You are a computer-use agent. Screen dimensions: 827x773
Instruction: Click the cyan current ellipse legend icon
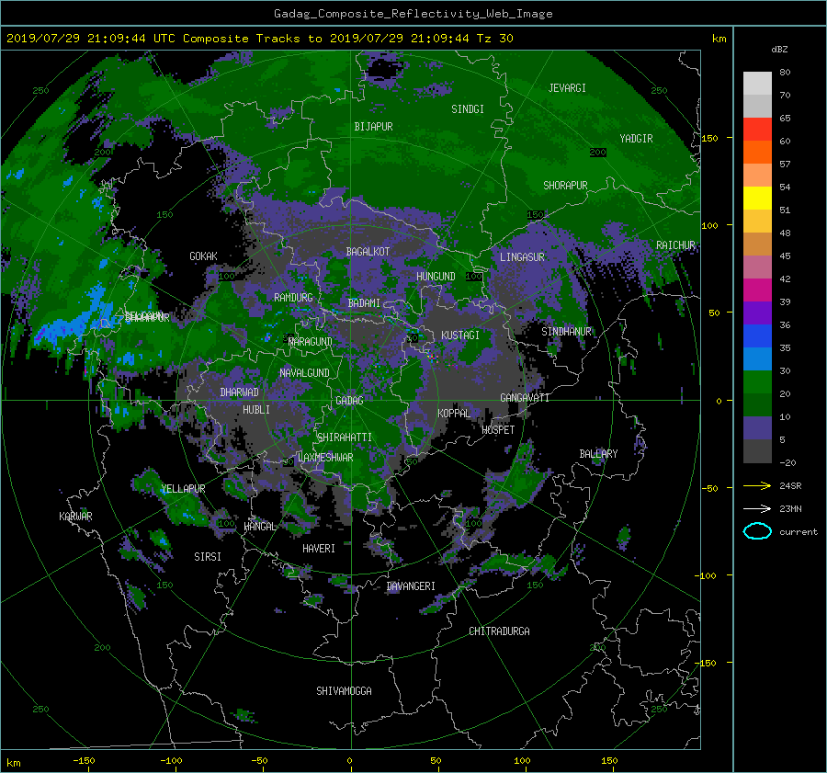[757, 531]
